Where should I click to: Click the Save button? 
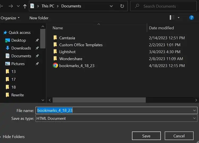pyautogui.click(x=146, y=136)
